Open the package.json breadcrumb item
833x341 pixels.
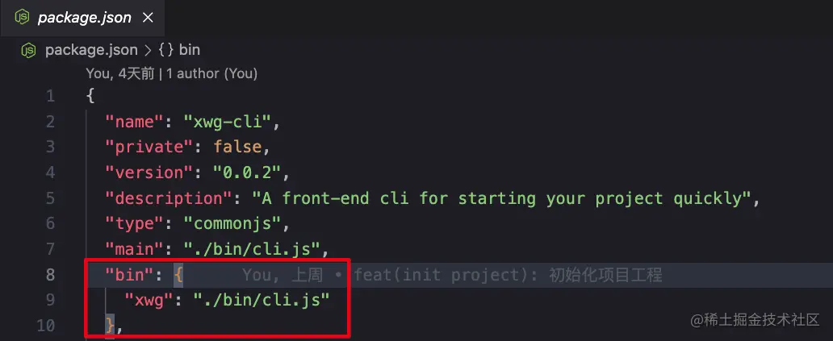click(91, 50)
